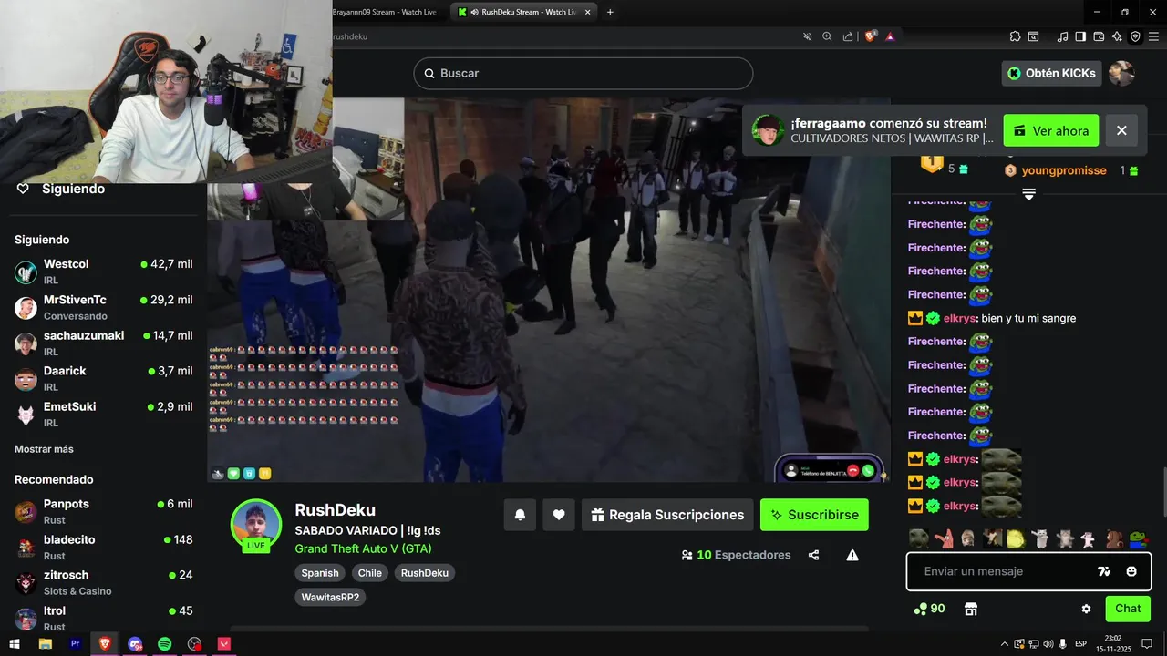The image size is (1167, 656).
Task: Click the share page icon in address bar
Action: coord(848,36)
